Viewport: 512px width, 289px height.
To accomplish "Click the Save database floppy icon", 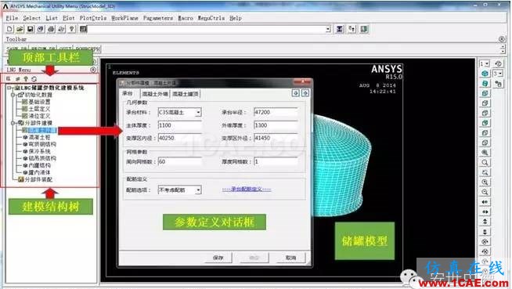I will [30, 29].
